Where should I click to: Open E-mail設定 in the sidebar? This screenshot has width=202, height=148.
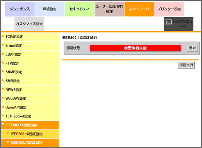click(x=30, y=46)
